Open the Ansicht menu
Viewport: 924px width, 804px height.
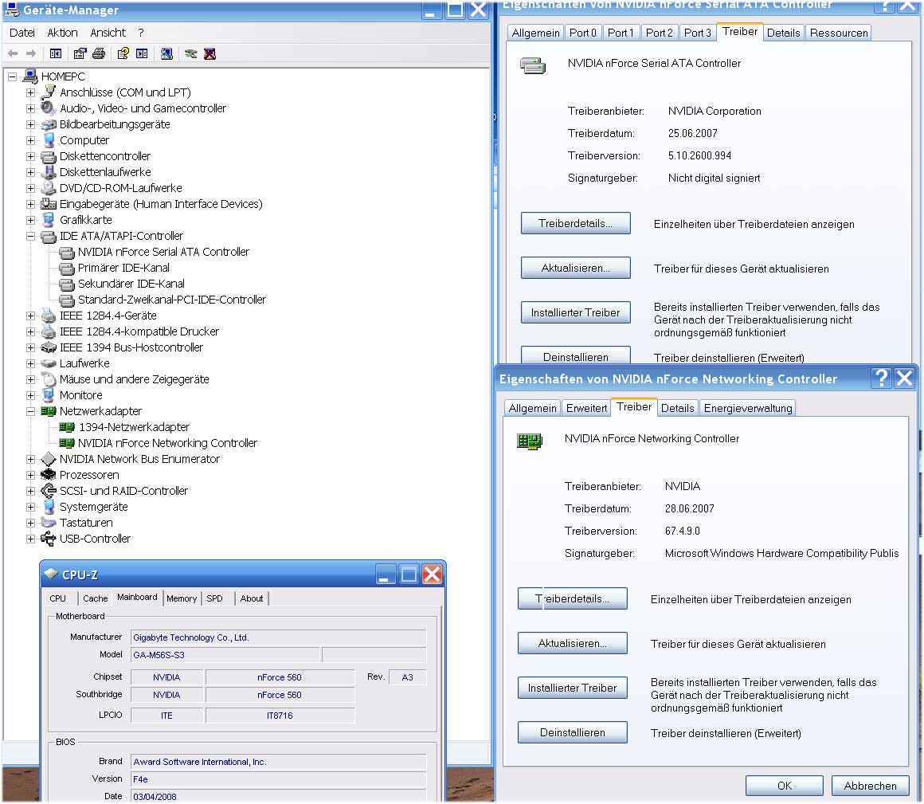click(108, 33)
